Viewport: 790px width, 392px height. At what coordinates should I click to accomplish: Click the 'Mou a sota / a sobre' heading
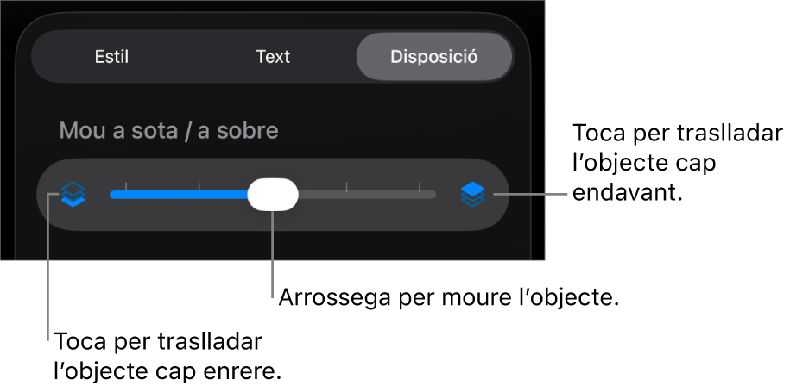(x=168, y=131)
